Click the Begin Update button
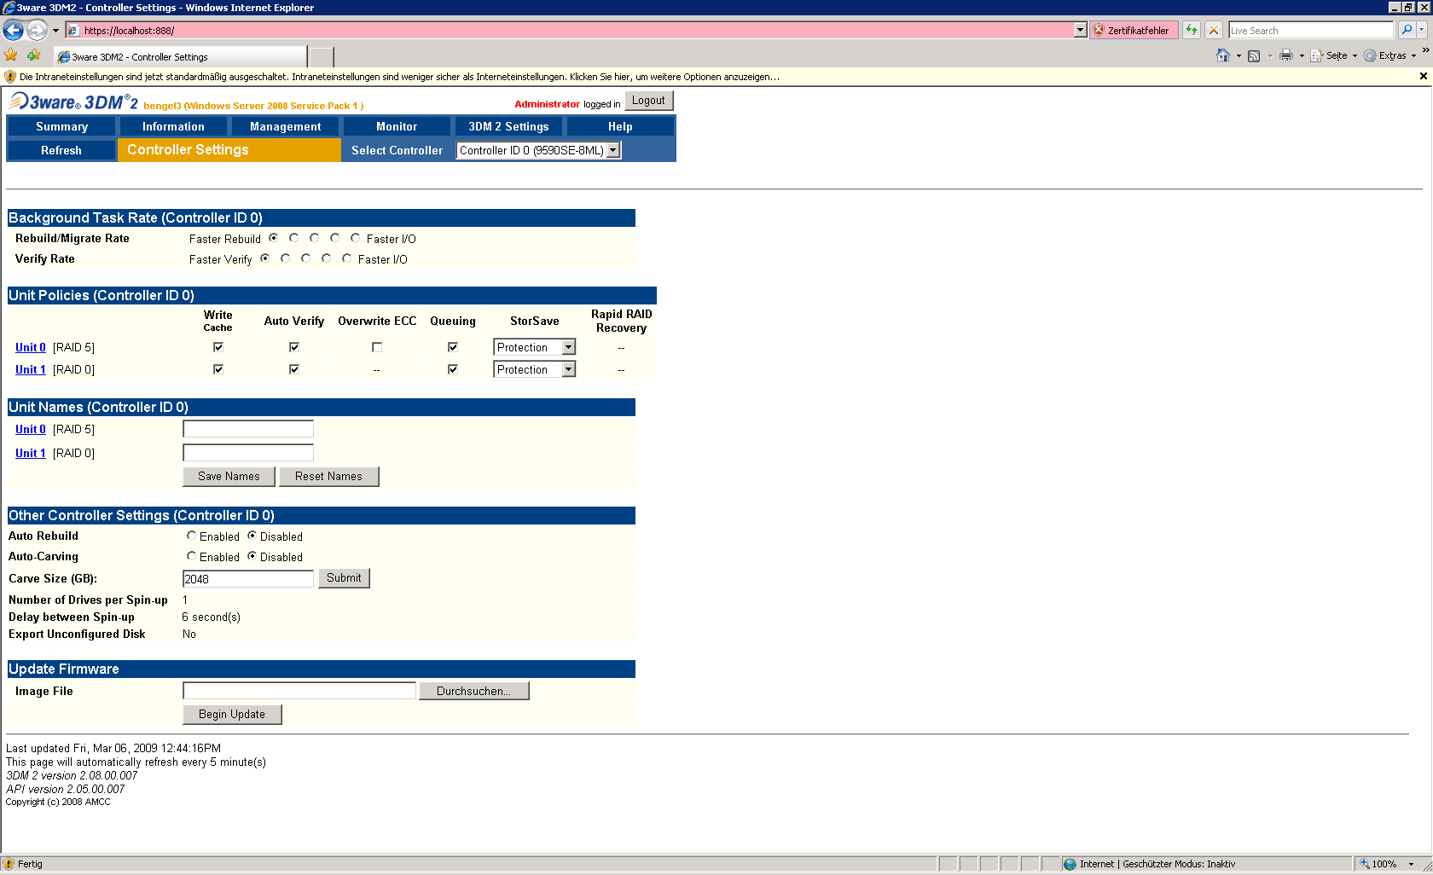The image size is (1433, 875). pos(232,714)
